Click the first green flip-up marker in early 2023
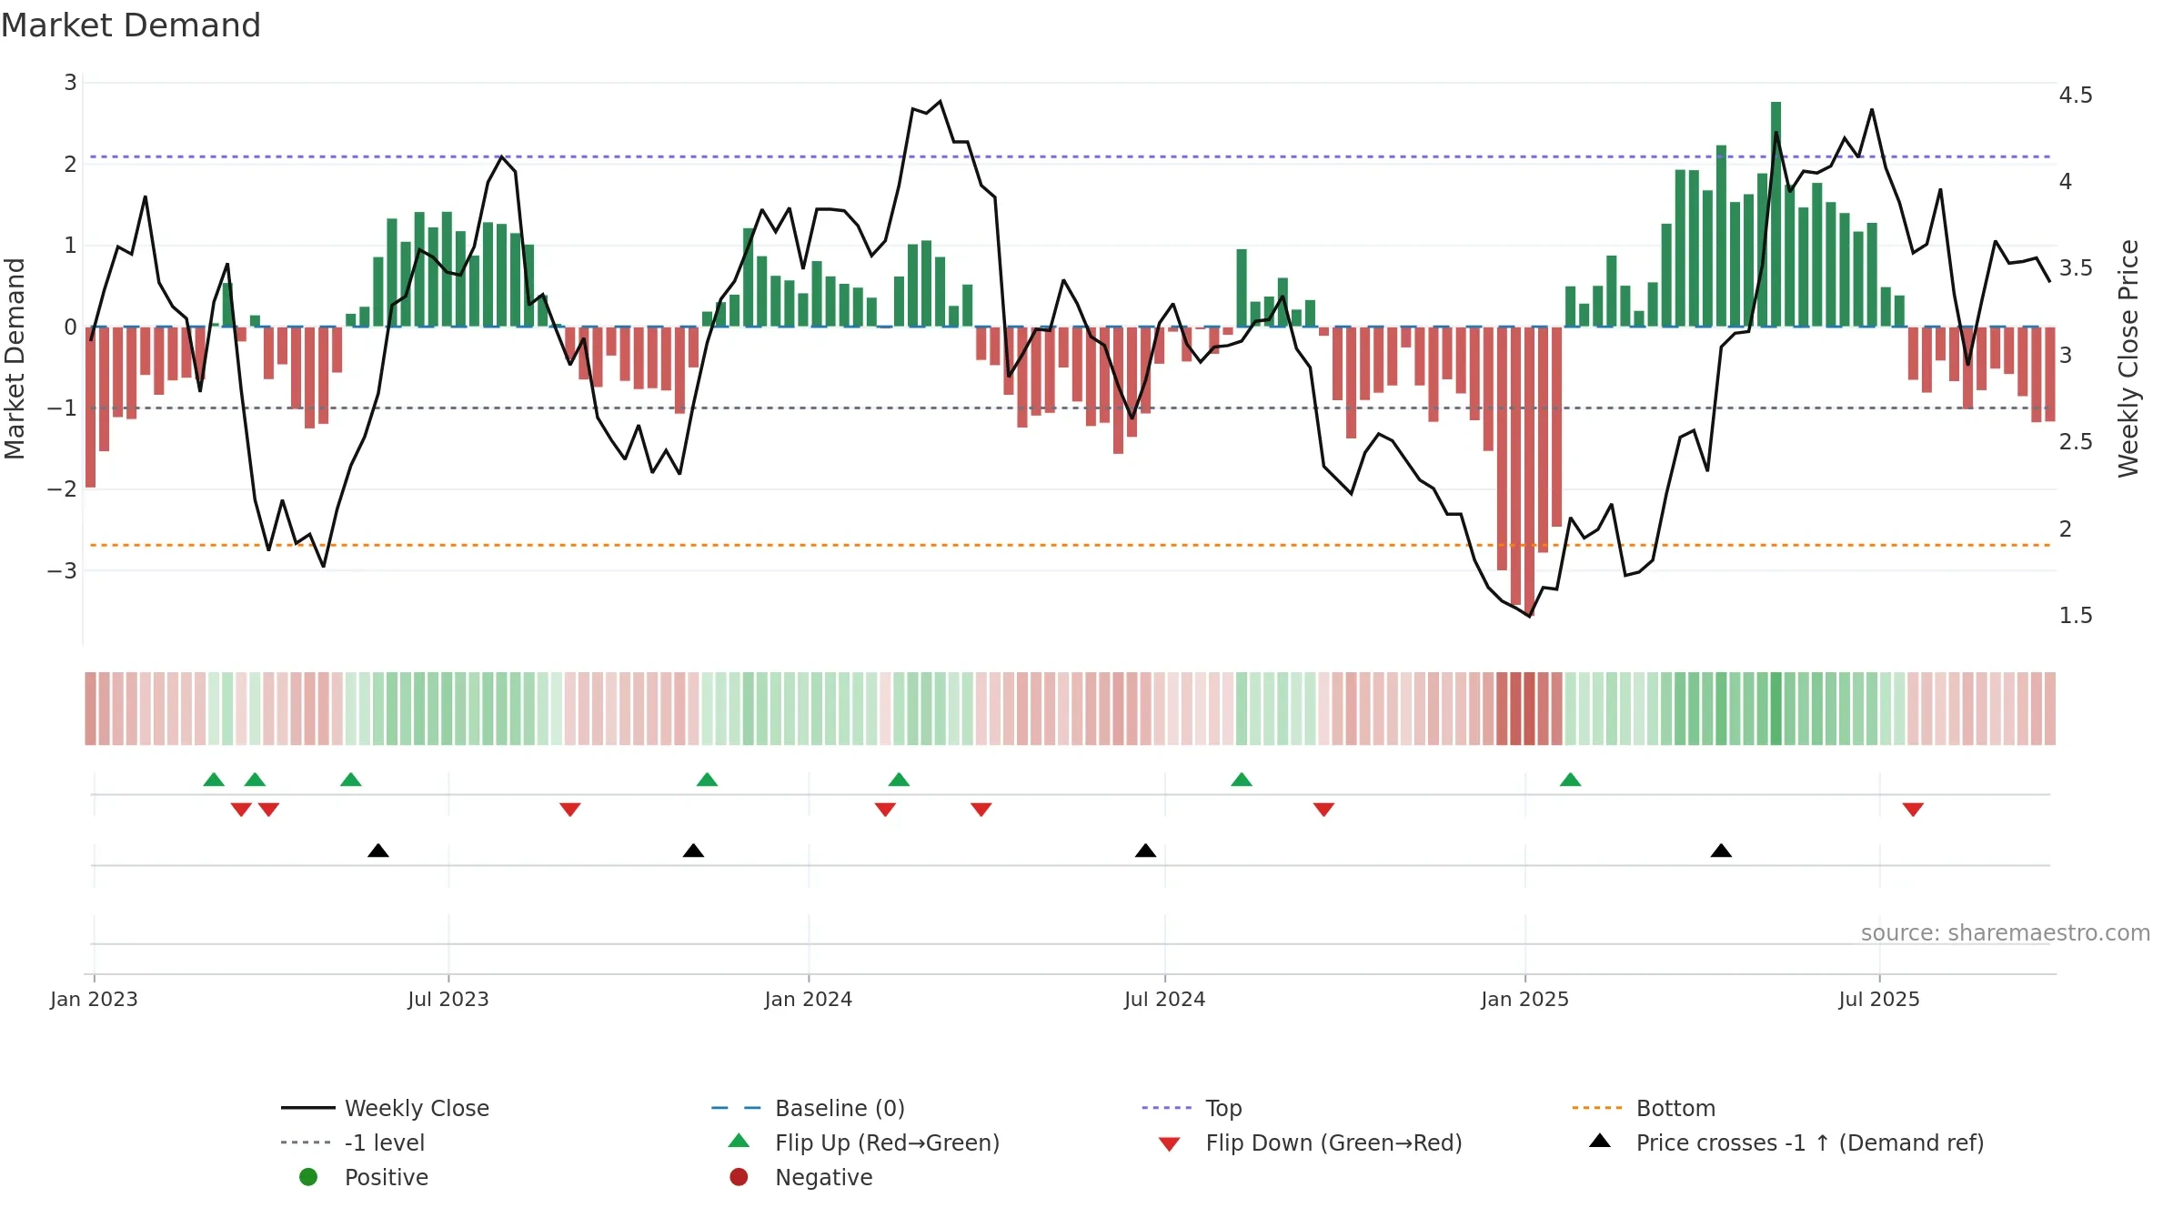Screen dimensions: 2183x1228 coord(214,780)
